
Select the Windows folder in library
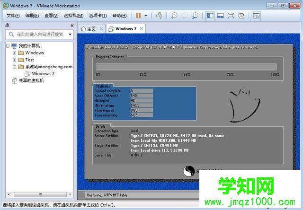coord(35,52)
